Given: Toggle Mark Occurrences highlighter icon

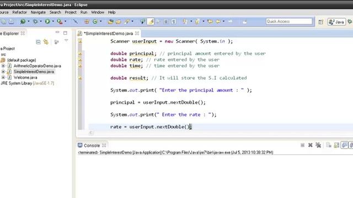Looking at the screenshot, I should click(x=151, y=21).
